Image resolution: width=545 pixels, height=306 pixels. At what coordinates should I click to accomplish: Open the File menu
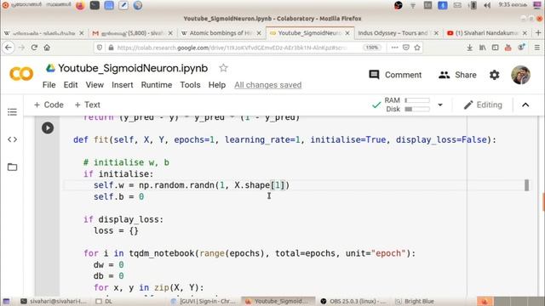(x=49, y=85)
